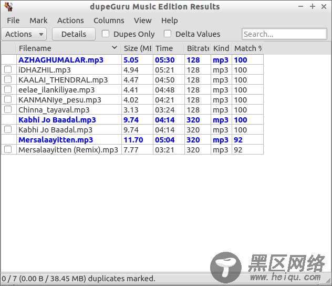Mark the non-bold Kabhi Jo Baadal.mp3 checkbox
332x286 pixels.
(x=8, y=129)
